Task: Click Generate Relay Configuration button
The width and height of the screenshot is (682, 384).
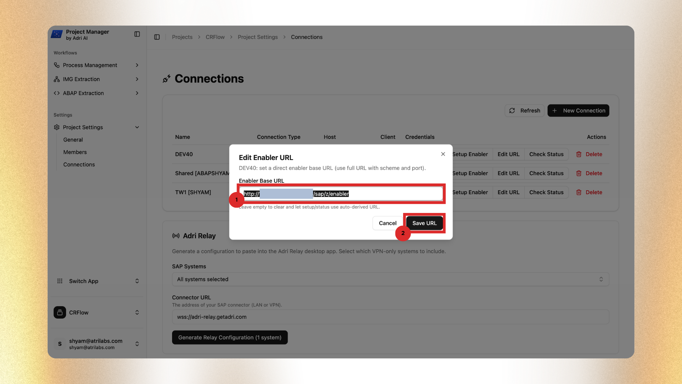Action: pyautogui.click(x=229, y=337)
